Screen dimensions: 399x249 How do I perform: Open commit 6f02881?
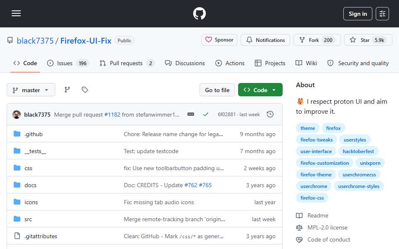pyautogui.click(x=227, y=115)
